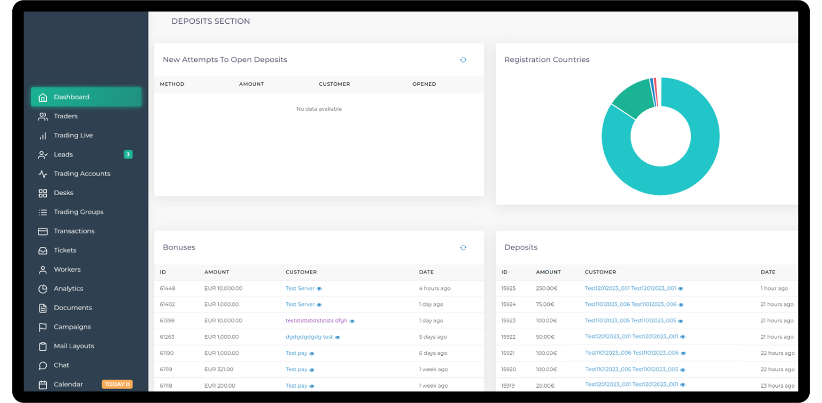This screenshot has width=822, height=403.
Task: Click eye icon for deposit 15925 customer
Action: (681, 289)
